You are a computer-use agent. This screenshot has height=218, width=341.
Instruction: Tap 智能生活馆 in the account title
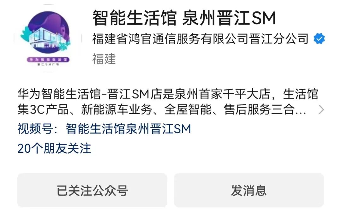coord(135,18)
